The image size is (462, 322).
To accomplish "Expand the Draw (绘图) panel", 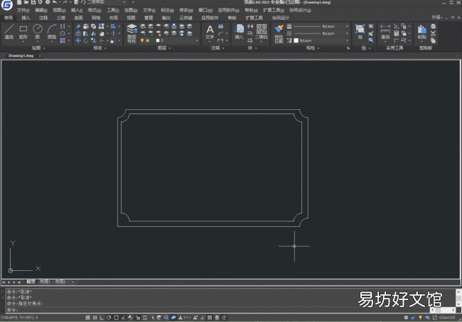I will coord(38,48).
